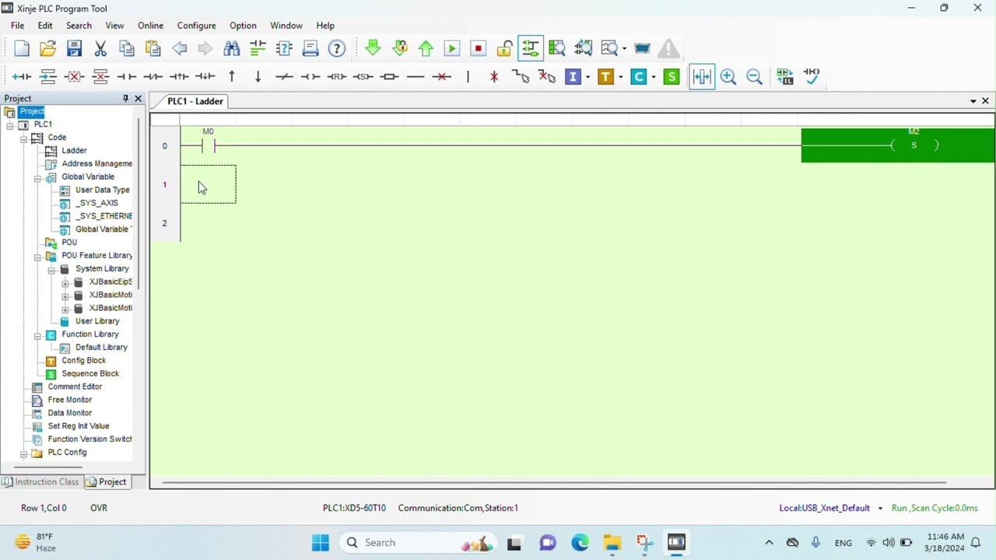Open the Windows Start menu
The image size is (996, 560).
pyautogui.click(x=321, y=543)
